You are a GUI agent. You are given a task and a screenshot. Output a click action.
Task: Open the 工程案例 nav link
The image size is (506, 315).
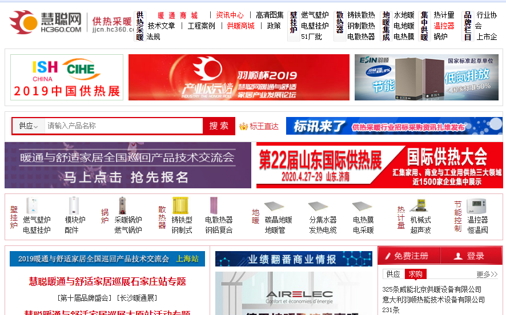(x=202, y=26)
